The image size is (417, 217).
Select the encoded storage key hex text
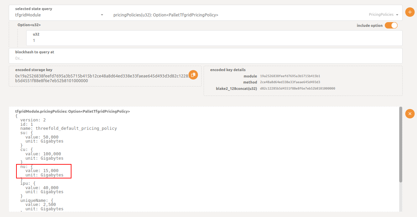101,78
